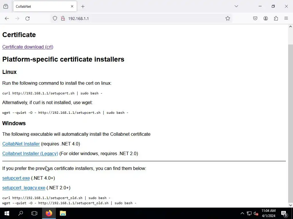
Task: Minimize the Firefox window
Action: click(x=260, y=6)
